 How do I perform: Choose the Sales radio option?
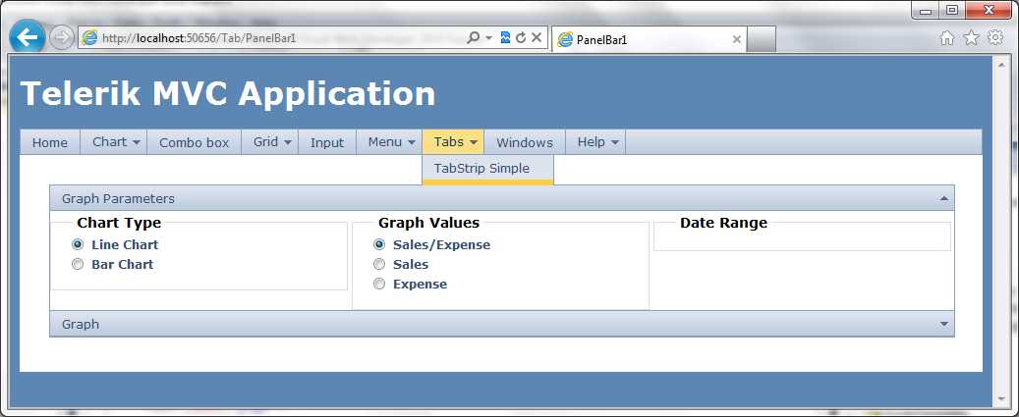(x=379, y=264)
